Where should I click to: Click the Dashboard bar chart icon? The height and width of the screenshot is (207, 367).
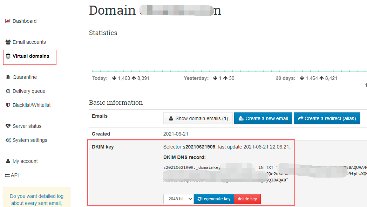tap(8, 21)
